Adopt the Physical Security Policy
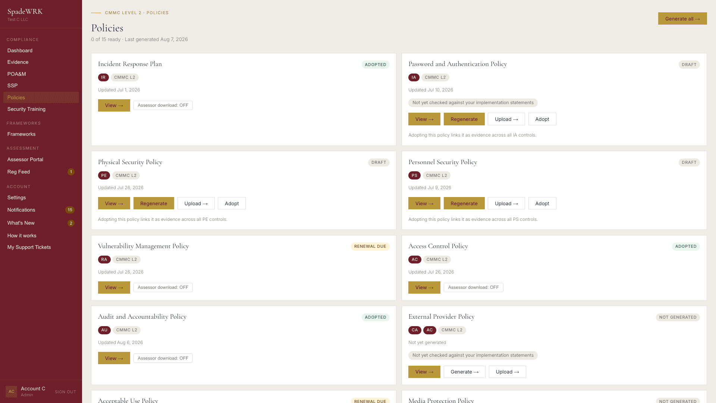 [232, 203]
